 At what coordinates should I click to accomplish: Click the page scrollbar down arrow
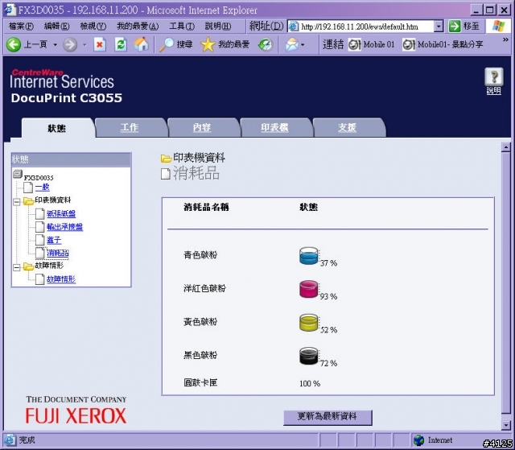click(506, 425)
